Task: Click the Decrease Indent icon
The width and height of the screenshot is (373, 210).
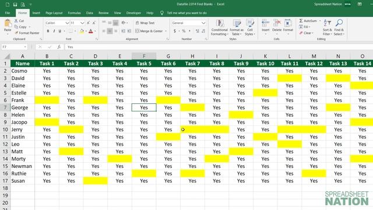Action: 123,31
